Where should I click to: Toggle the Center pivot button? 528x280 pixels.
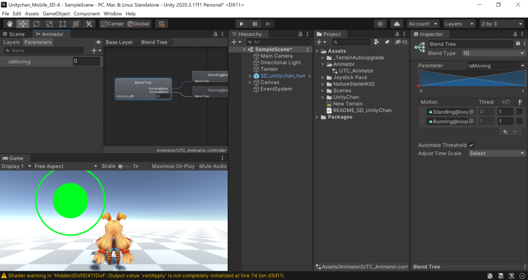113,24
